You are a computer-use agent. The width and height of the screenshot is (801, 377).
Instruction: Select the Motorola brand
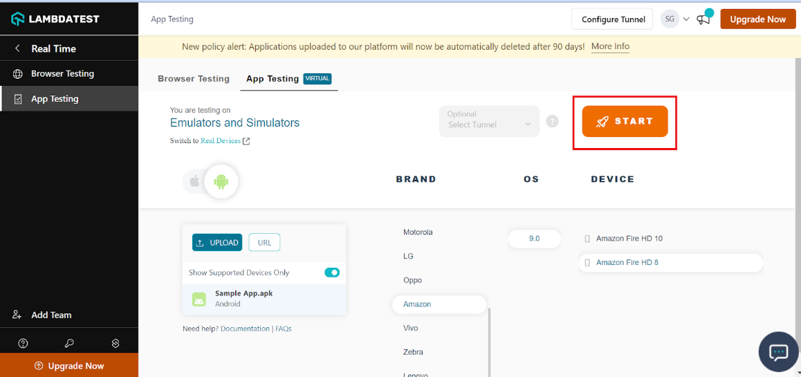418,232
